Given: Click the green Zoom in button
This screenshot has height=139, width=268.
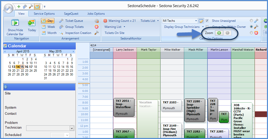Looking at the screenshot, I should tap(219, 33).
